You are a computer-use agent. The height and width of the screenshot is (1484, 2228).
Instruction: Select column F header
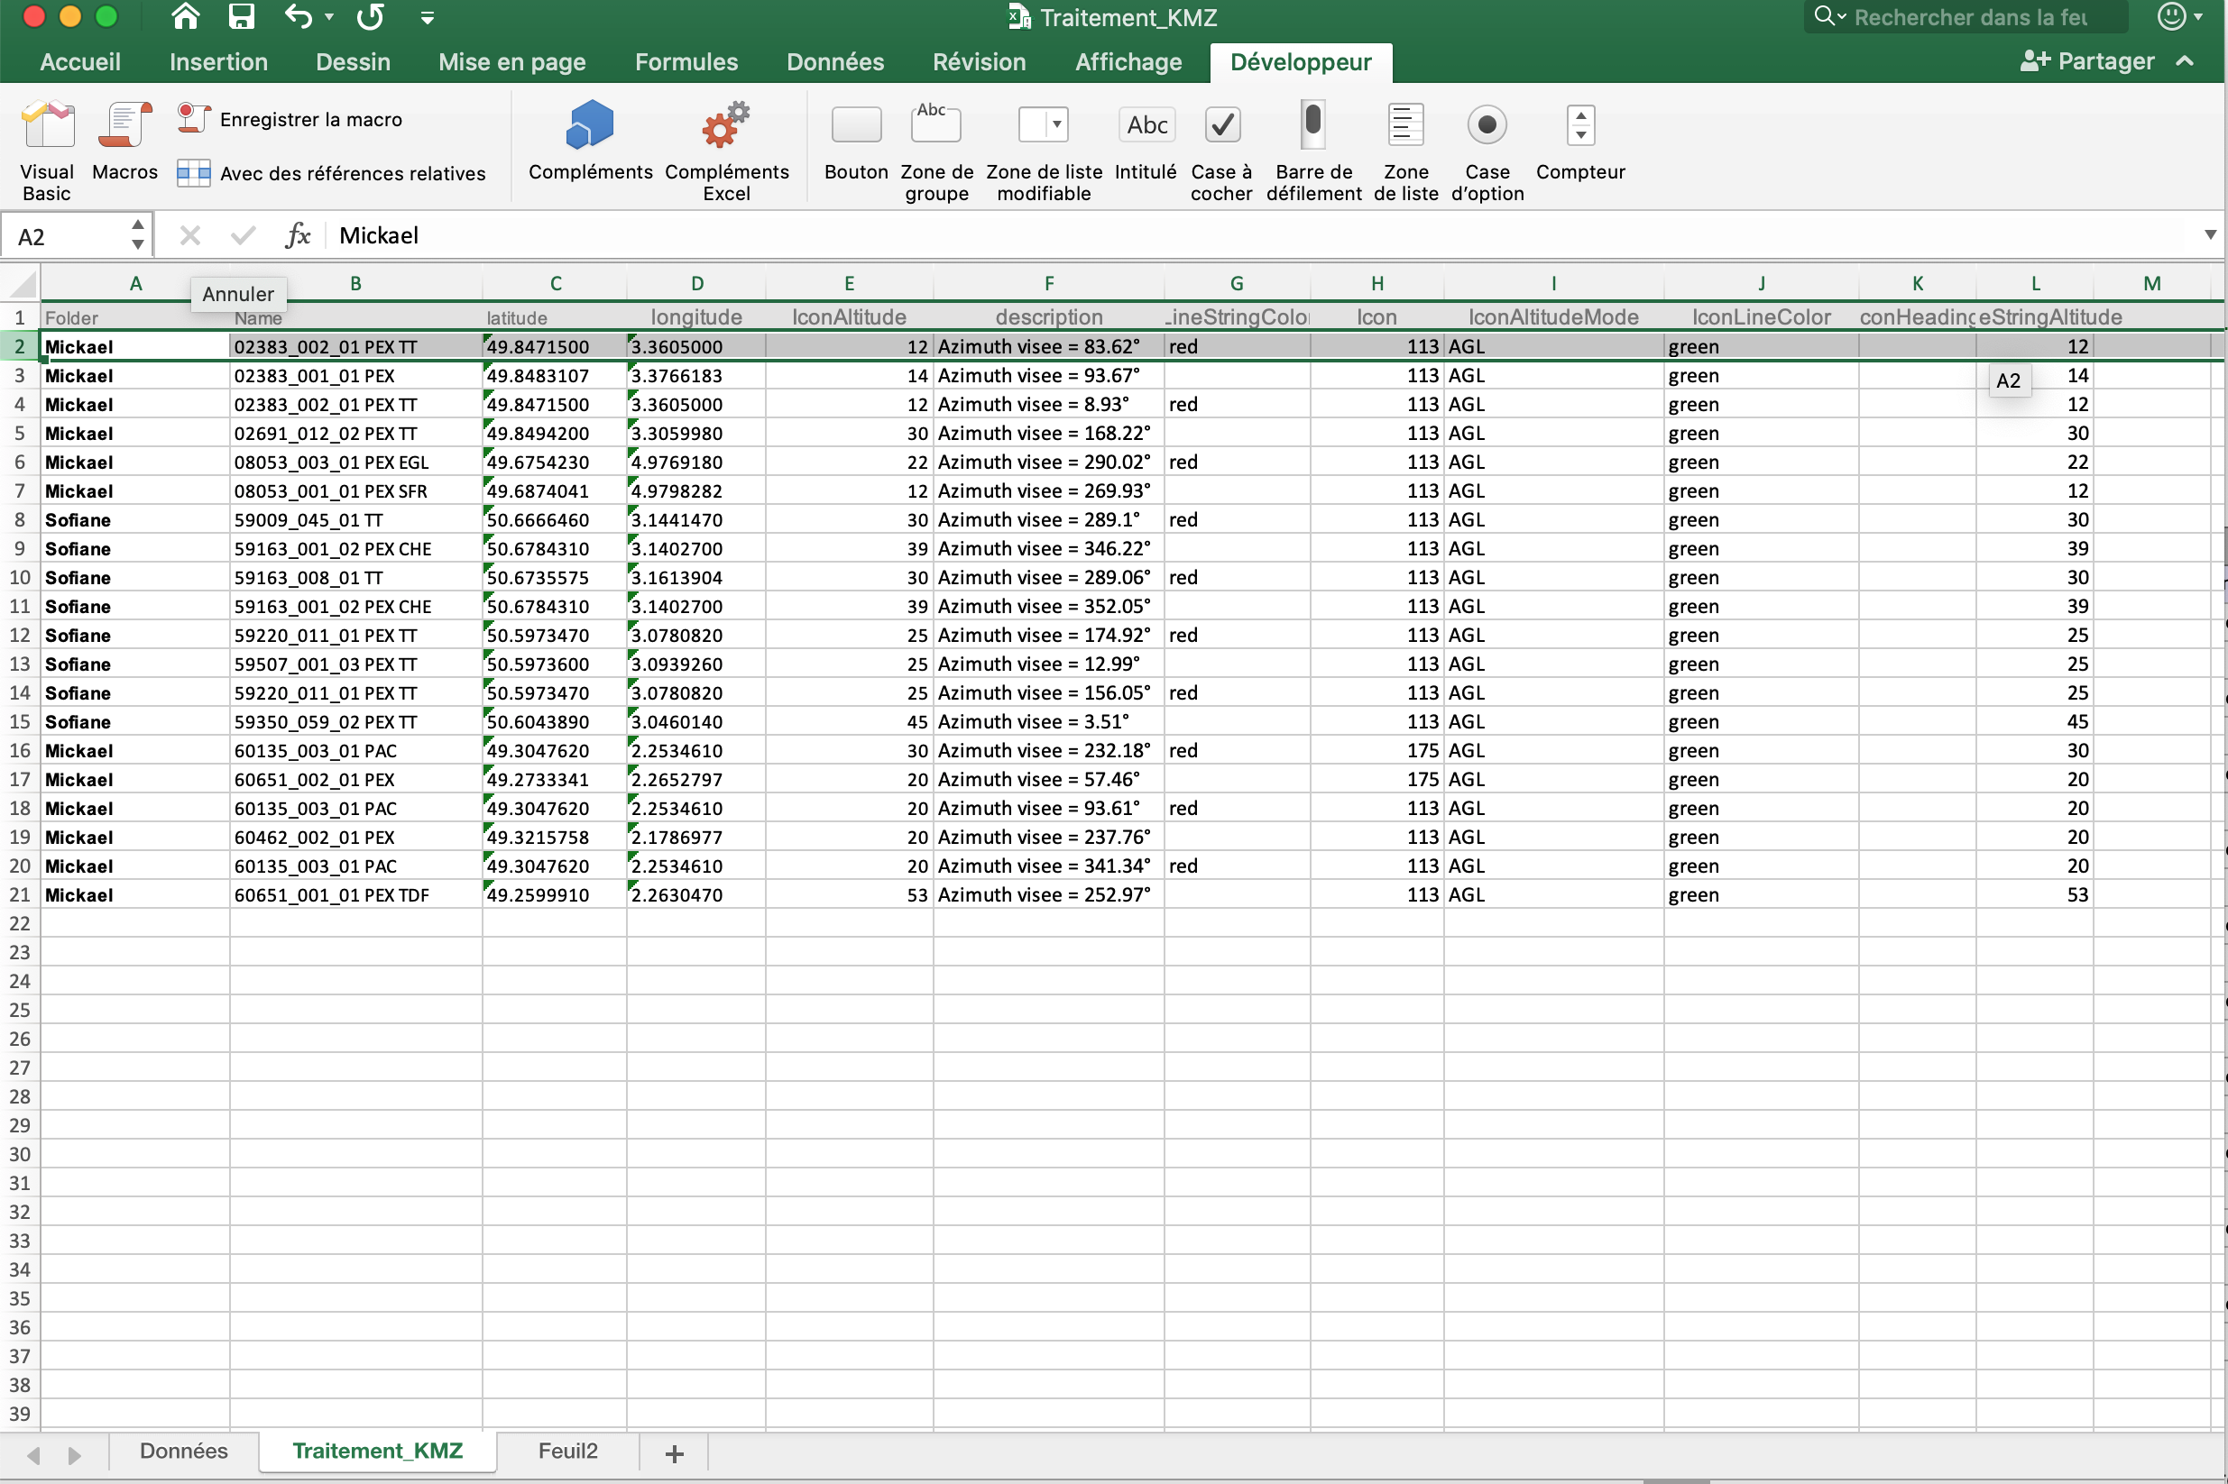tap(1048, 283)
